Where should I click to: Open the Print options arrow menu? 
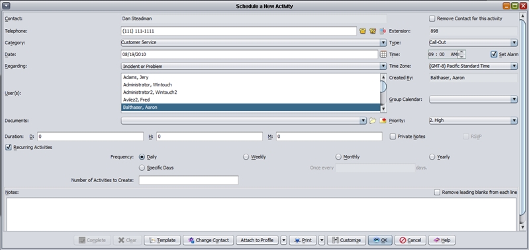322,240
